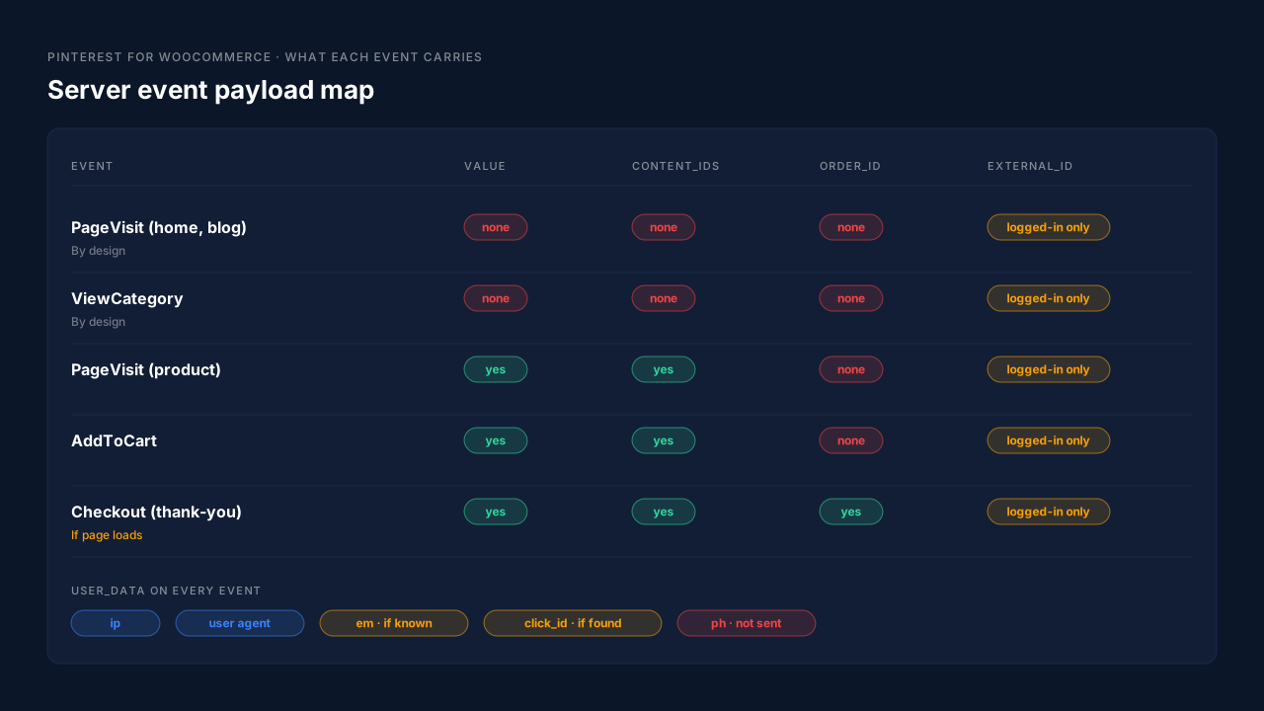Click 'By design' under ViewCategory

tap(98, 322)
